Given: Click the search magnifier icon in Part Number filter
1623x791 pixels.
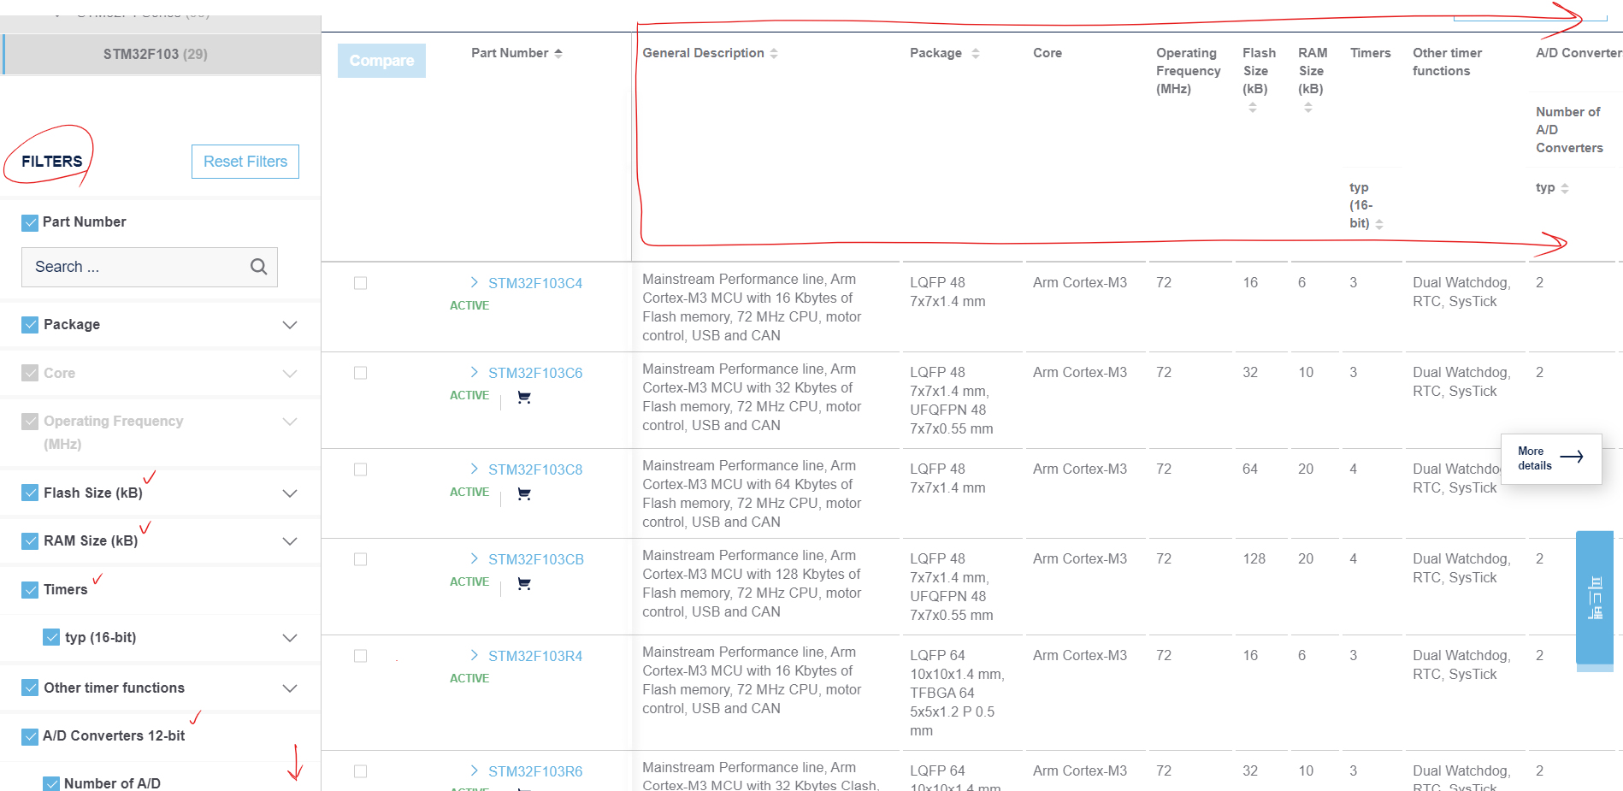Looking at the screenshot, I should tap(258, 267).
